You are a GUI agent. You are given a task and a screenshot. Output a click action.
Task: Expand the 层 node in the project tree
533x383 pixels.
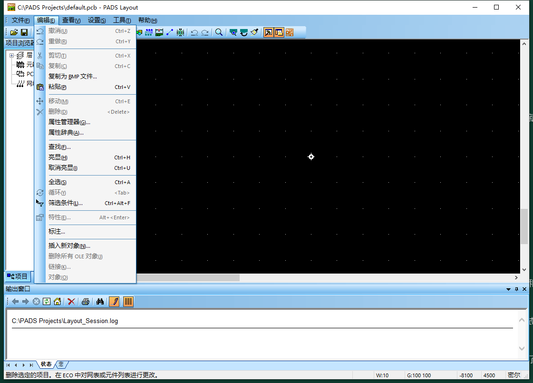11,55
